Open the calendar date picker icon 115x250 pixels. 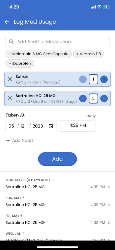coord(51,126)
